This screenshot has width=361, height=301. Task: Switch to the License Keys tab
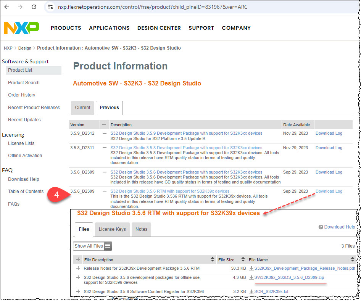(x=112, y=229)
